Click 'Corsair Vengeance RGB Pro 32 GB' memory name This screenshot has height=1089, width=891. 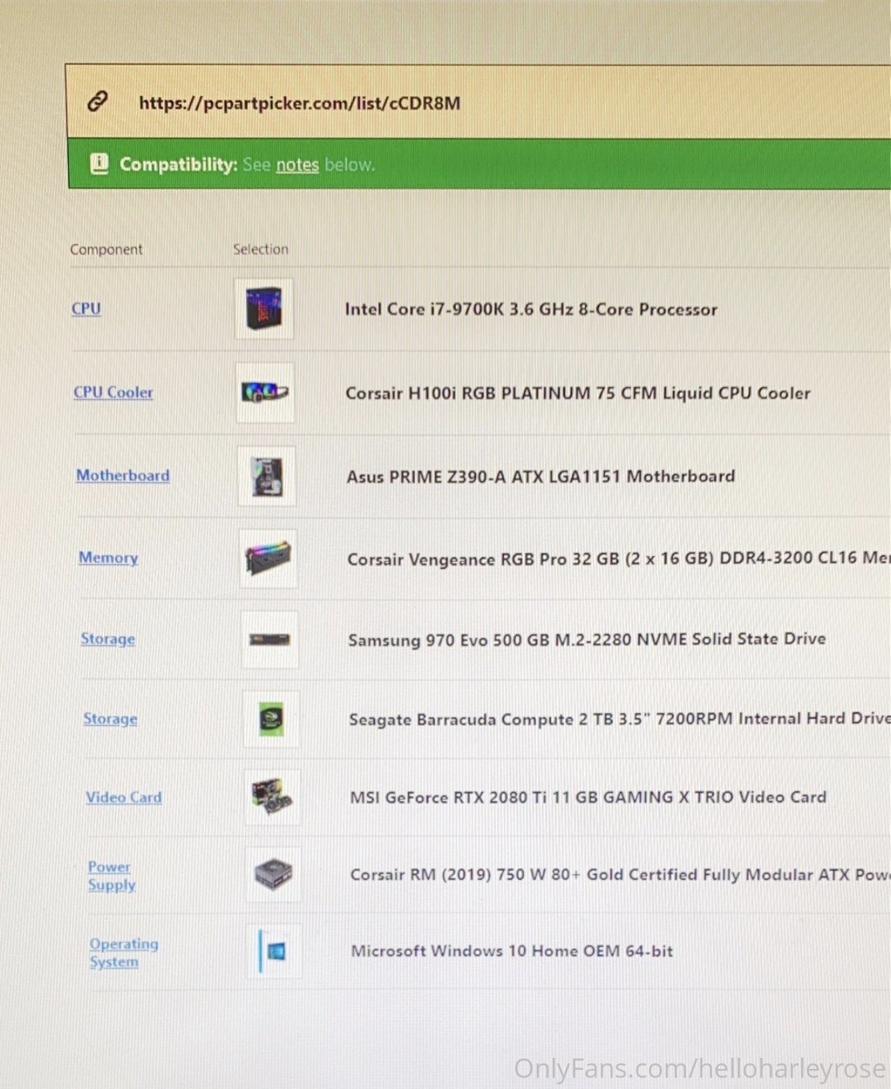[619, 559]
